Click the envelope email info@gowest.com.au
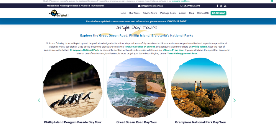The image size is (276, 127). (150, 6)
